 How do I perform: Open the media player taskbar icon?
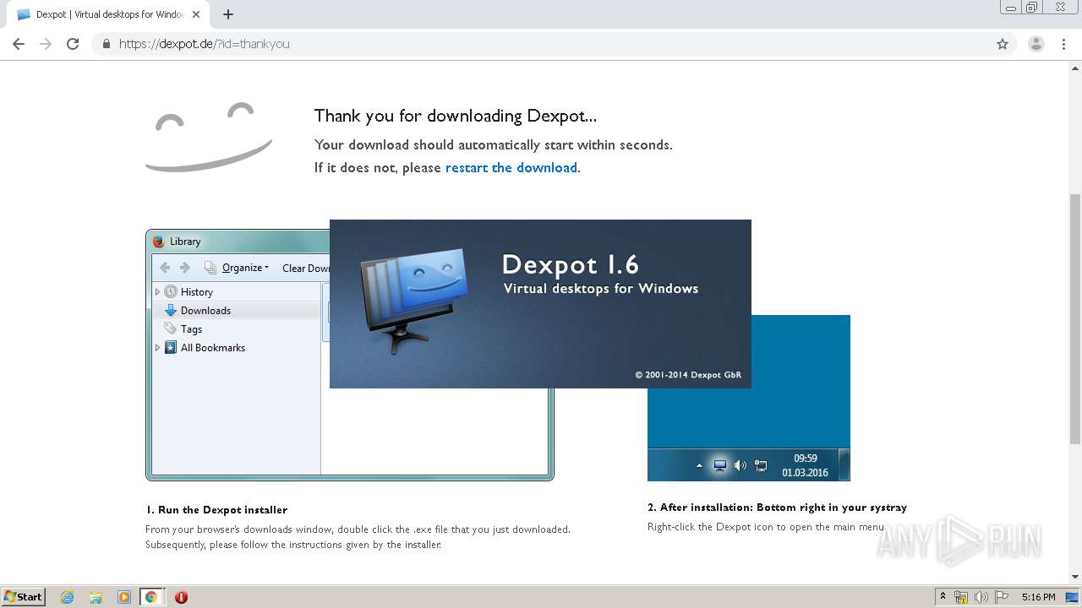pyautogui.click(x=123, y=597)
